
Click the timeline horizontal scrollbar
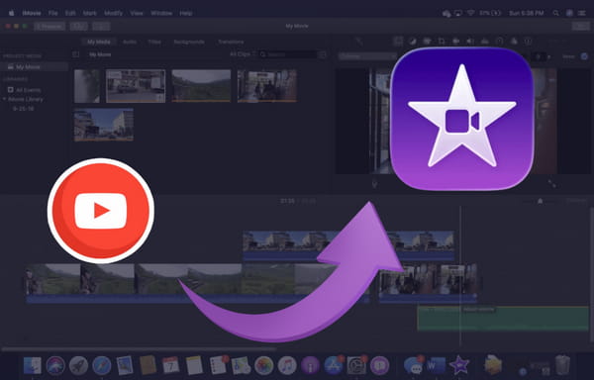tap(139, 348)
